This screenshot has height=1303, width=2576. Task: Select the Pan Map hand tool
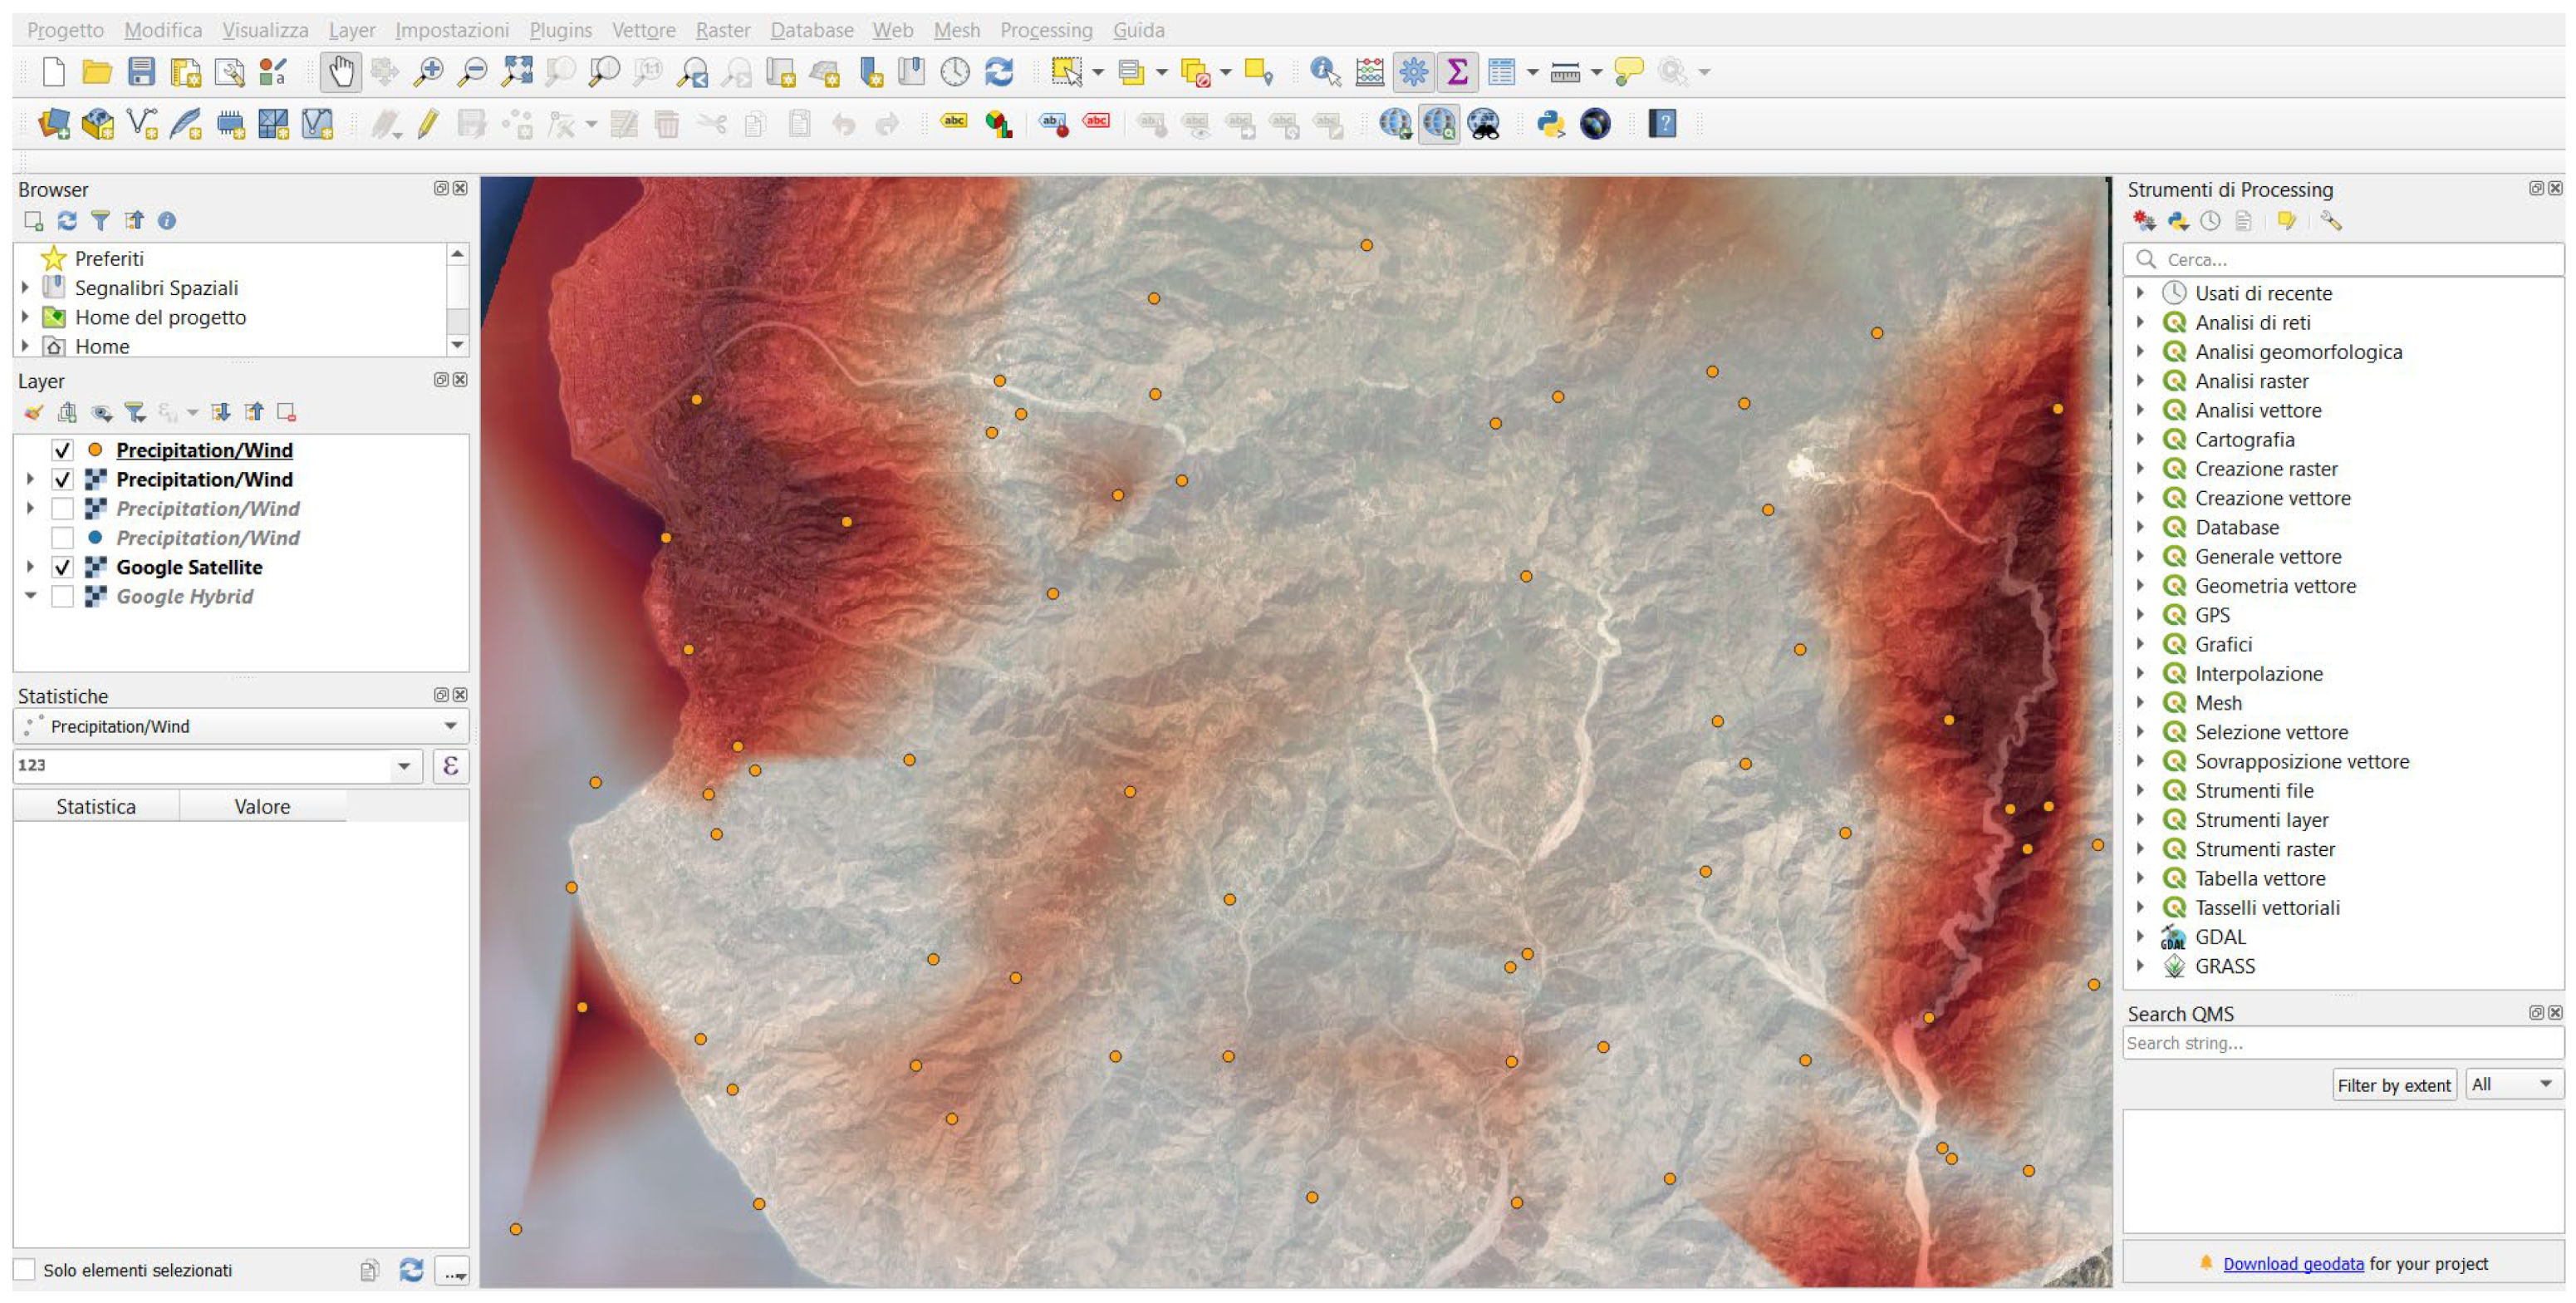click(x=341, y=72)
